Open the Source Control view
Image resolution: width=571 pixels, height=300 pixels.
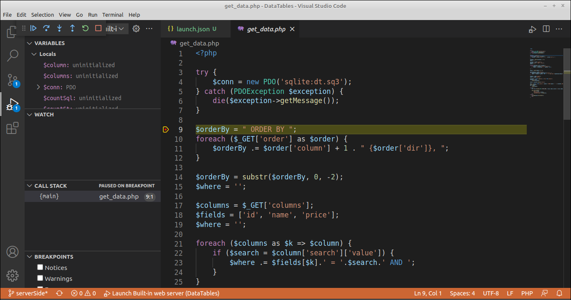pyautogui.click(x=13, y=80)
